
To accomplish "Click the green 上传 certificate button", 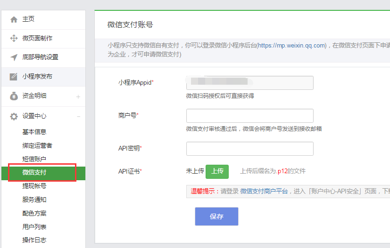I will [217, 171].
